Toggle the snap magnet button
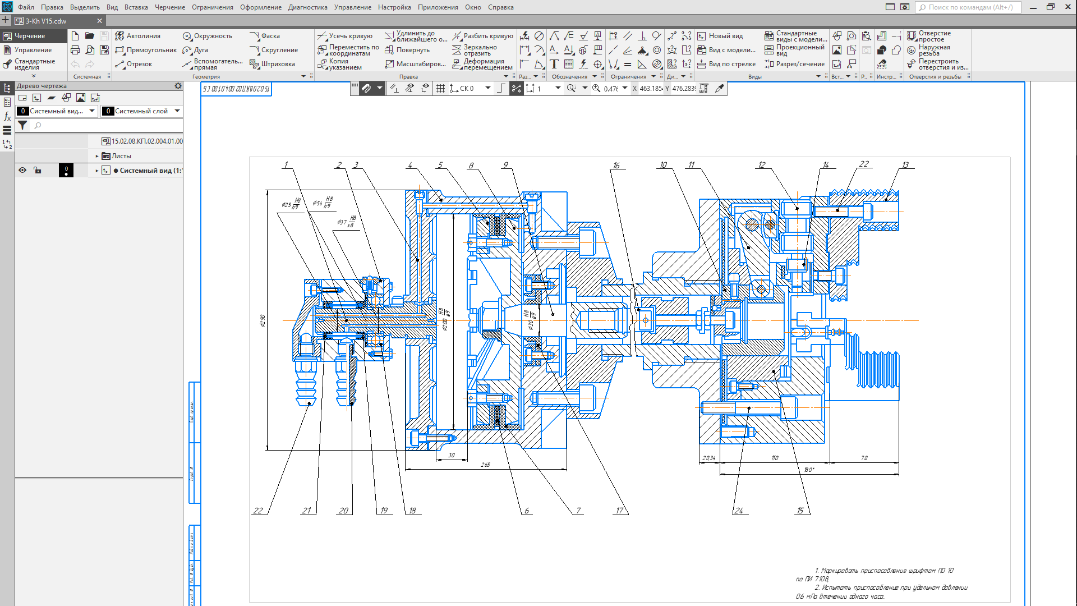The height and width of the screenshot is (606, 1077). coord(366,88)
